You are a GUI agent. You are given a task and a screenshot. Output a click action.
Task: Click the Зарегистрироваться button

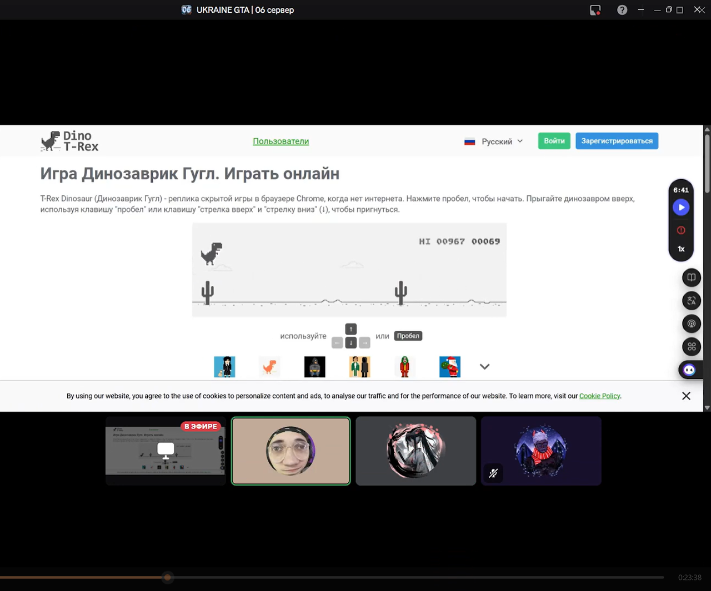[x=617, y=141]
